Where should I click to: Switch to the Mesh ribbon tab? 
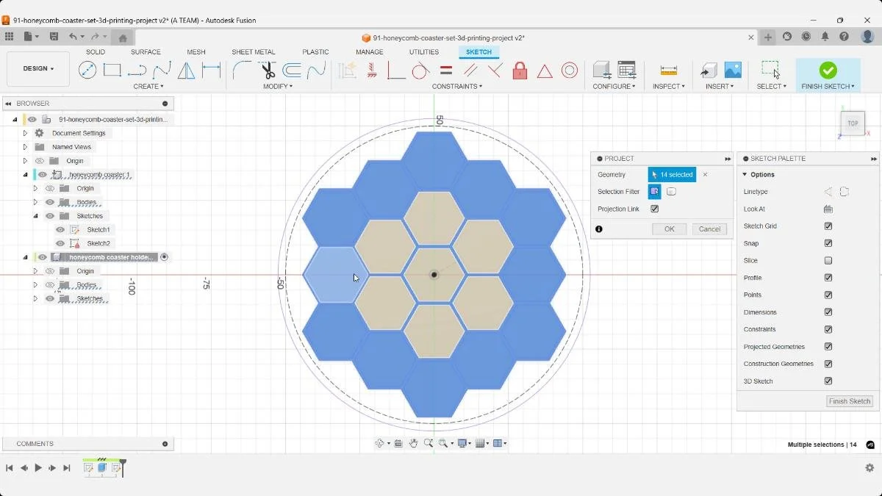coord(196,51)
